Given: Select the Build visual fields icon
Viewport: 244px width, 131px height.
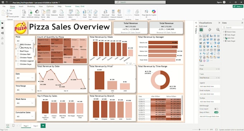Looking at the screenshot, I should click(201, 30).
